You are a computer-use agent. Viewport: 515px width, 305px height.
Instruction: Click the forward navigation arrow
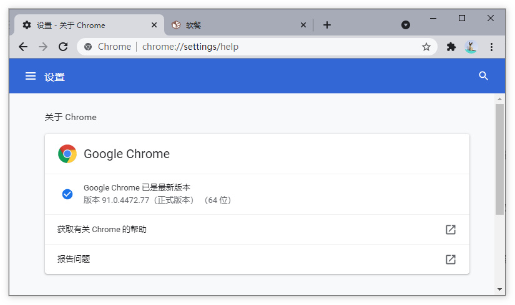pos(43,47)
